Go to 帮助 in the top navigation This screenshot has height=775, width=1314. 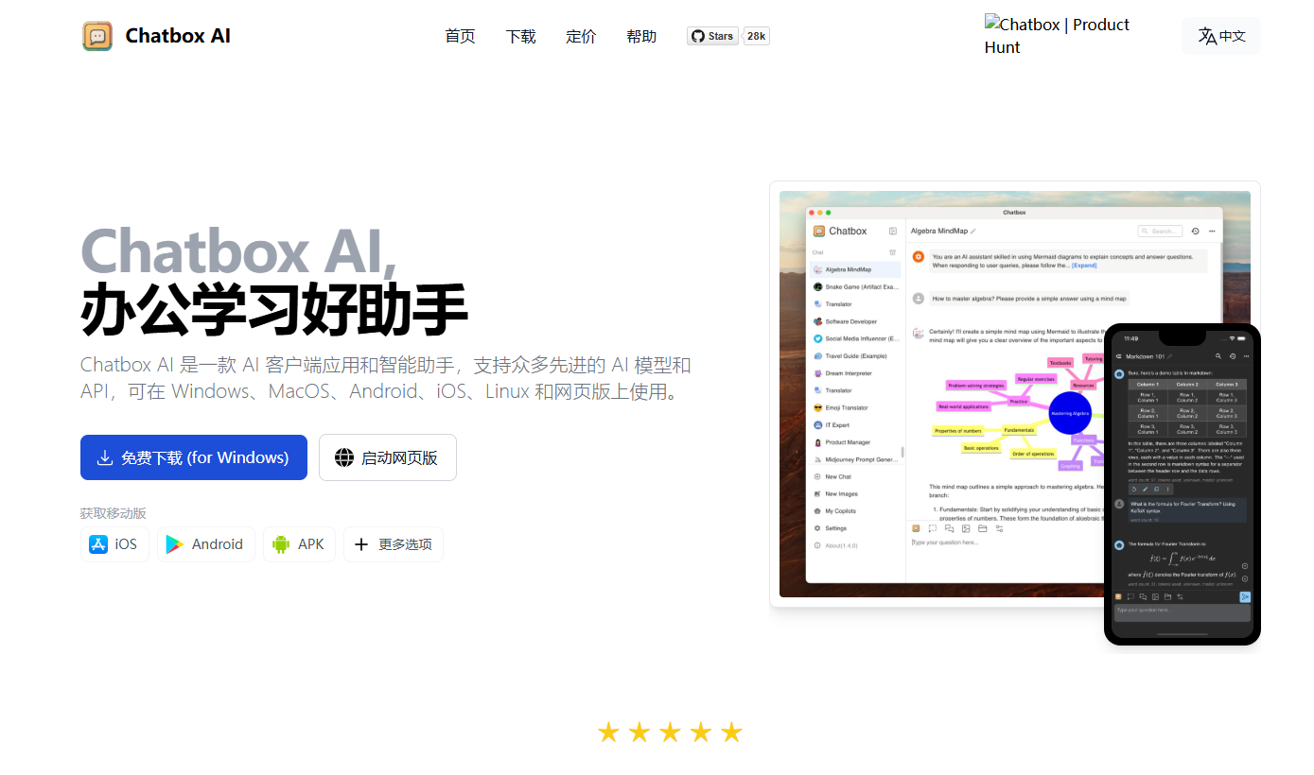pyautogui.click(x=641, y=36)
